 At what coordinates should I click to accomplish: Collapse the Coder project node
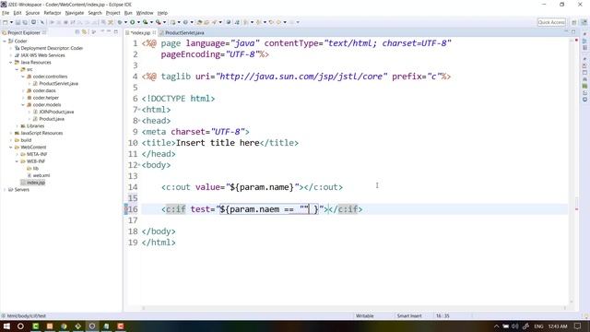[x=5, y=41]
